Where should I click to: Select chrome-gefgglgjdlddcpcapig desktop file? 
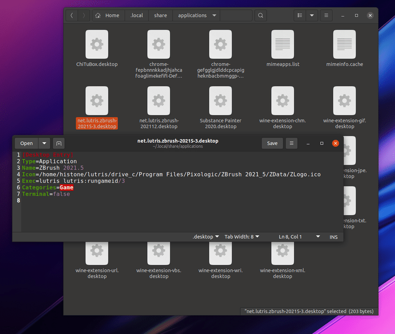[x=220, y=54]
